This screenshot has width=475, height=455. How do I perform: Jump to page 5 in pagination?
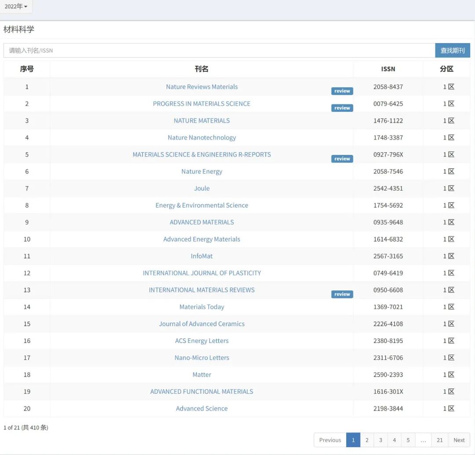(x=408, y=440)
